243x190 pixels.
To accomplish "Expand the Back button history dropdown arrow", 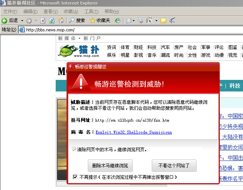I will pos(22,21).
